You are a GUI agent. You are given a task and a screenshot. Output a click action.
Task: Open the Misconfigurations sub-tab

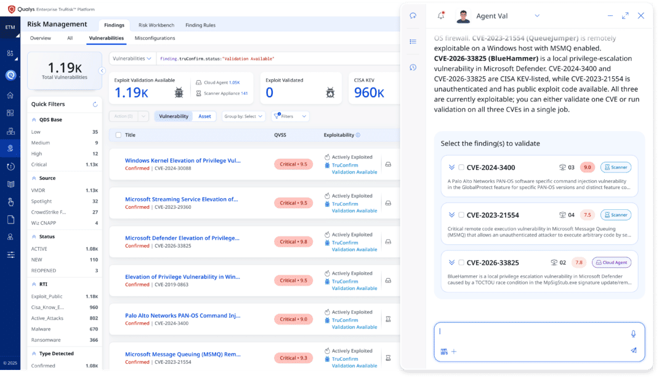[x=155, y=38]
